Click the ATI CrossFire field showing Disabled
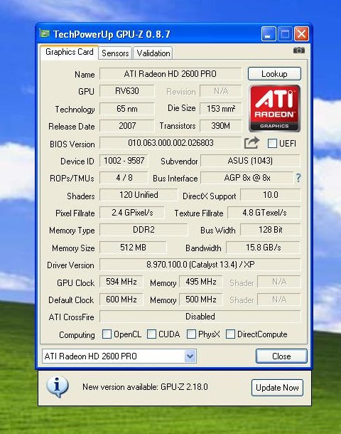This screenshot has height=434, width=341. pyautogui.click(x=200, y=317)
